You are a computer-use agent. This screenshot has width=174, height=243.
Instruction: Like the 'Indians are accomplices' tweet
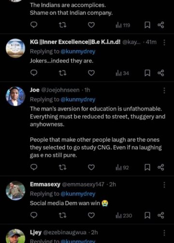click(x=91, y=25)
